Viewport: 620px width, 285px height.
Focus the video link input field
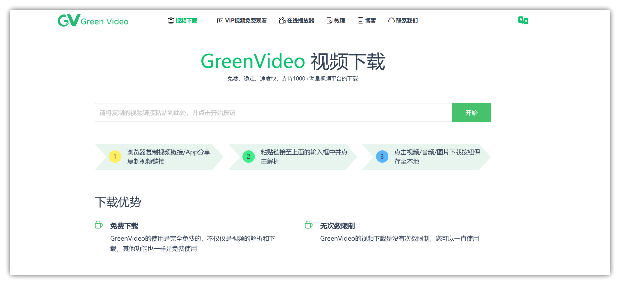273,112
